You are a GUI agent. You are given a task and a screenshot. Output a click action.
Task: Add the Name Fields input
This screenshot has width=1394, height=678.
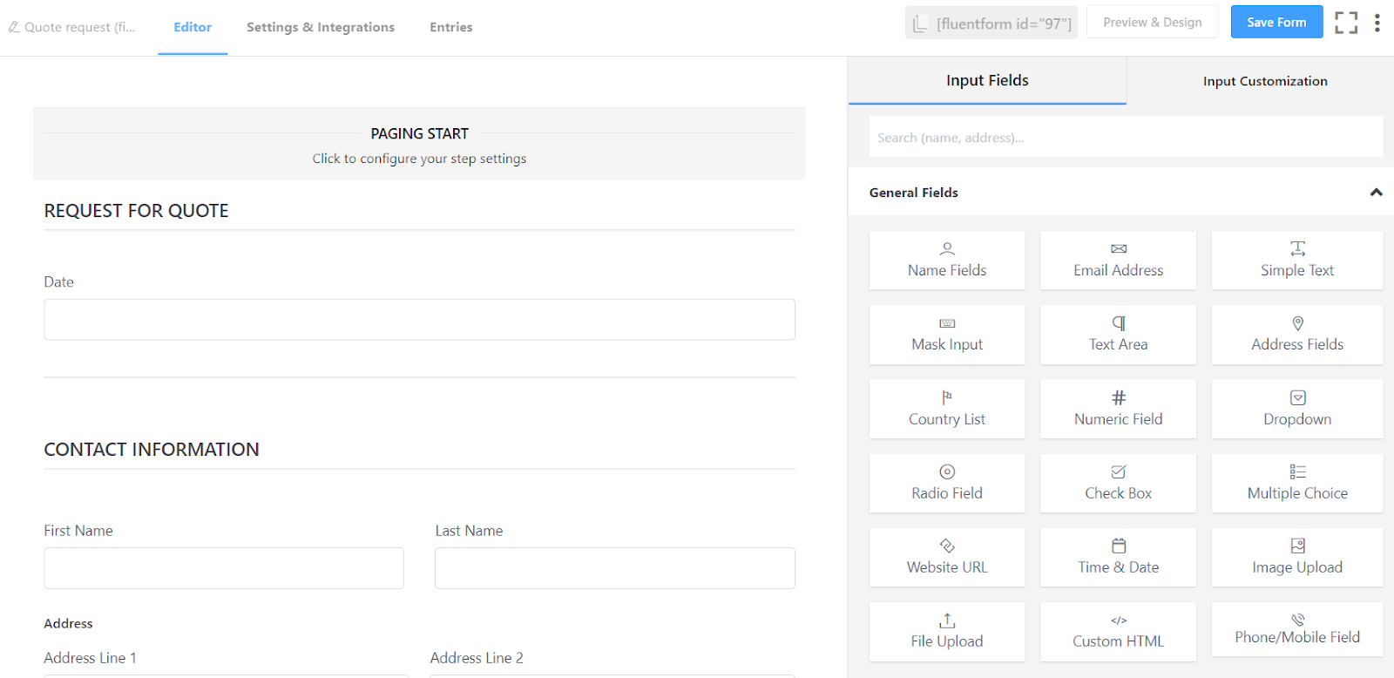[x=947, y=260]
